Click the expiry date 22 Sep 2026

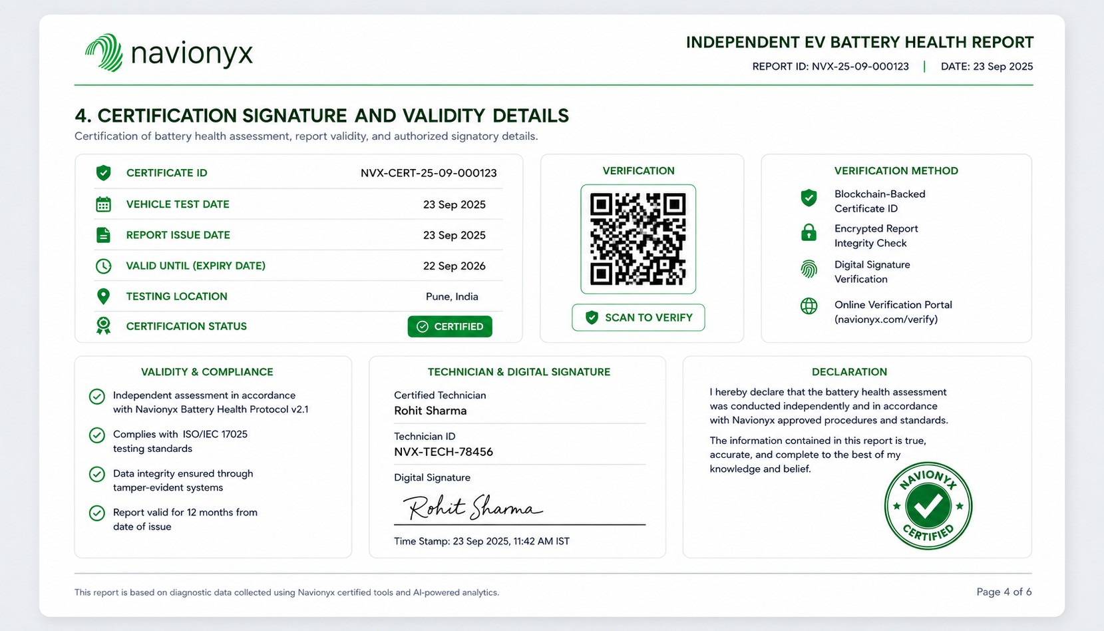point(455,266)
